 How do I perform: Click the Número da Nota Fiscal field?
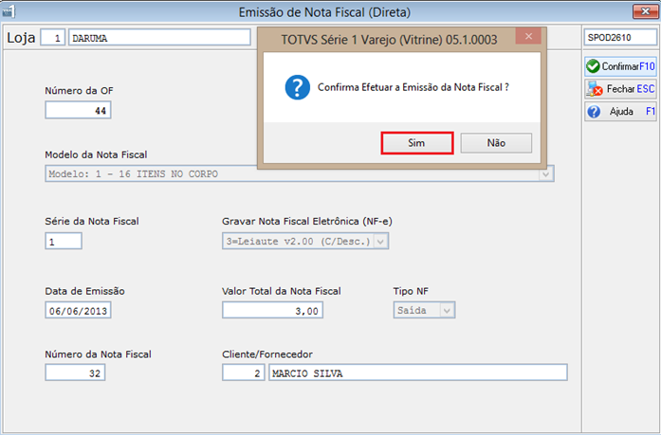pos(75,373)
